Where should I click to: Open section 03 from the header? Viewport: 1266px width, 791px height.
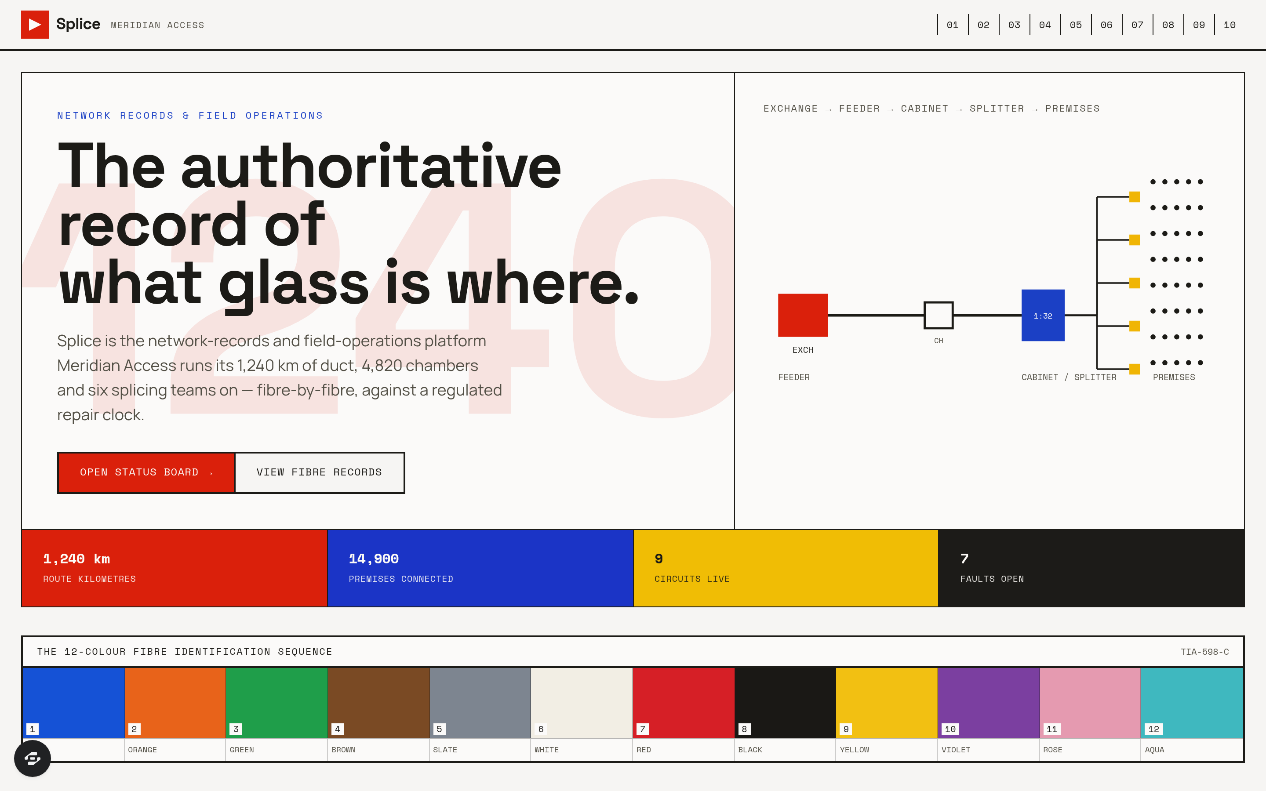[1014, 25]
